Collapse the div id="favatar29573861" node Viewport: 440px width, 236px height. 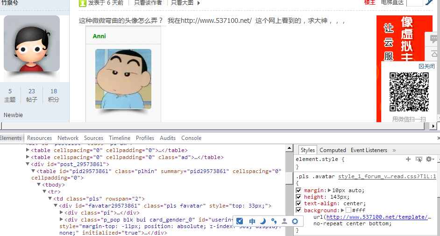point(56,206)
